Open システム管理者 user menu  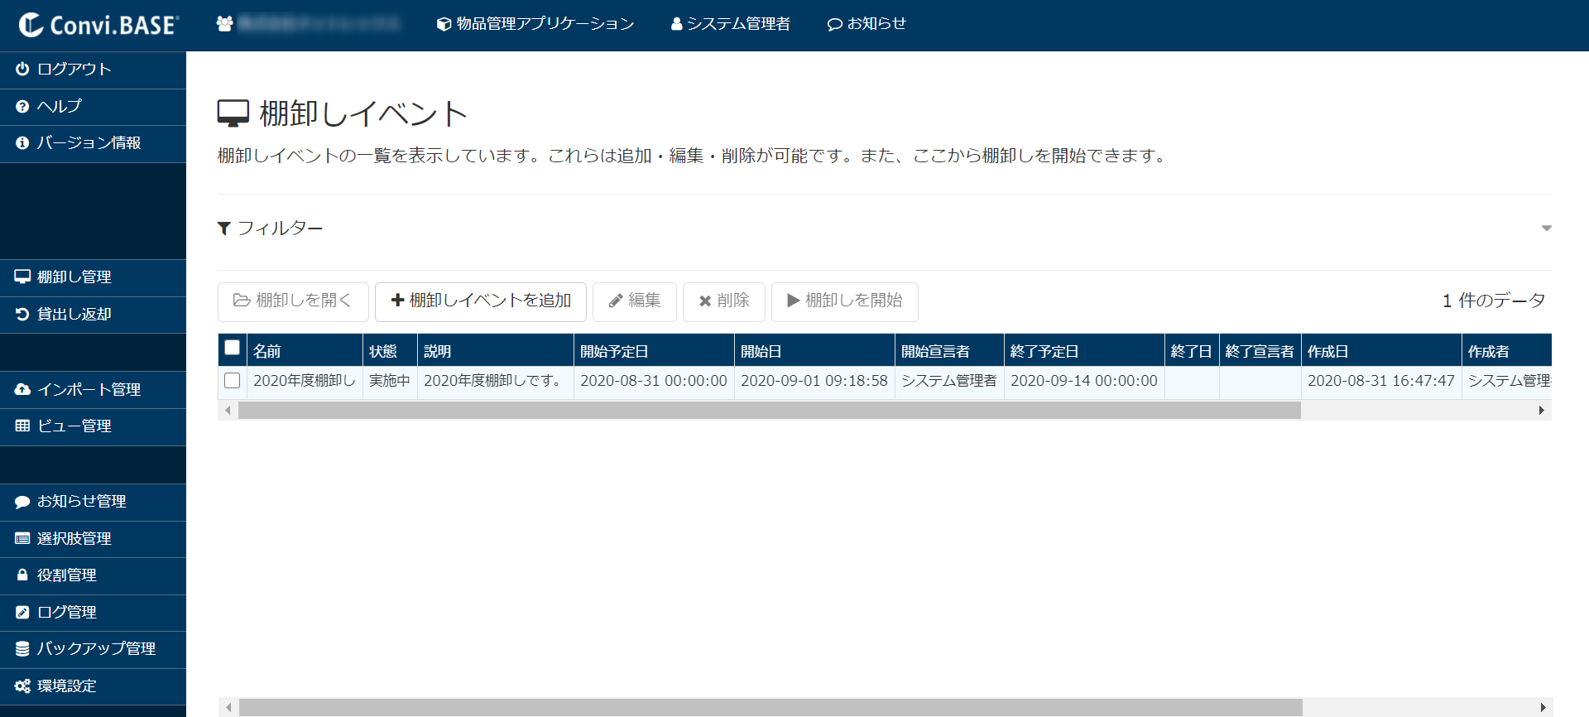coord(730,24)
